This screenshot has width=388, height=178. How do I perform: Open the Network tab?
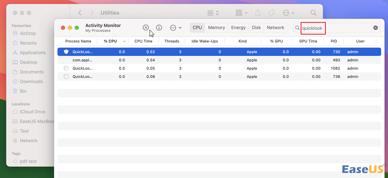[x=275, y=28]
